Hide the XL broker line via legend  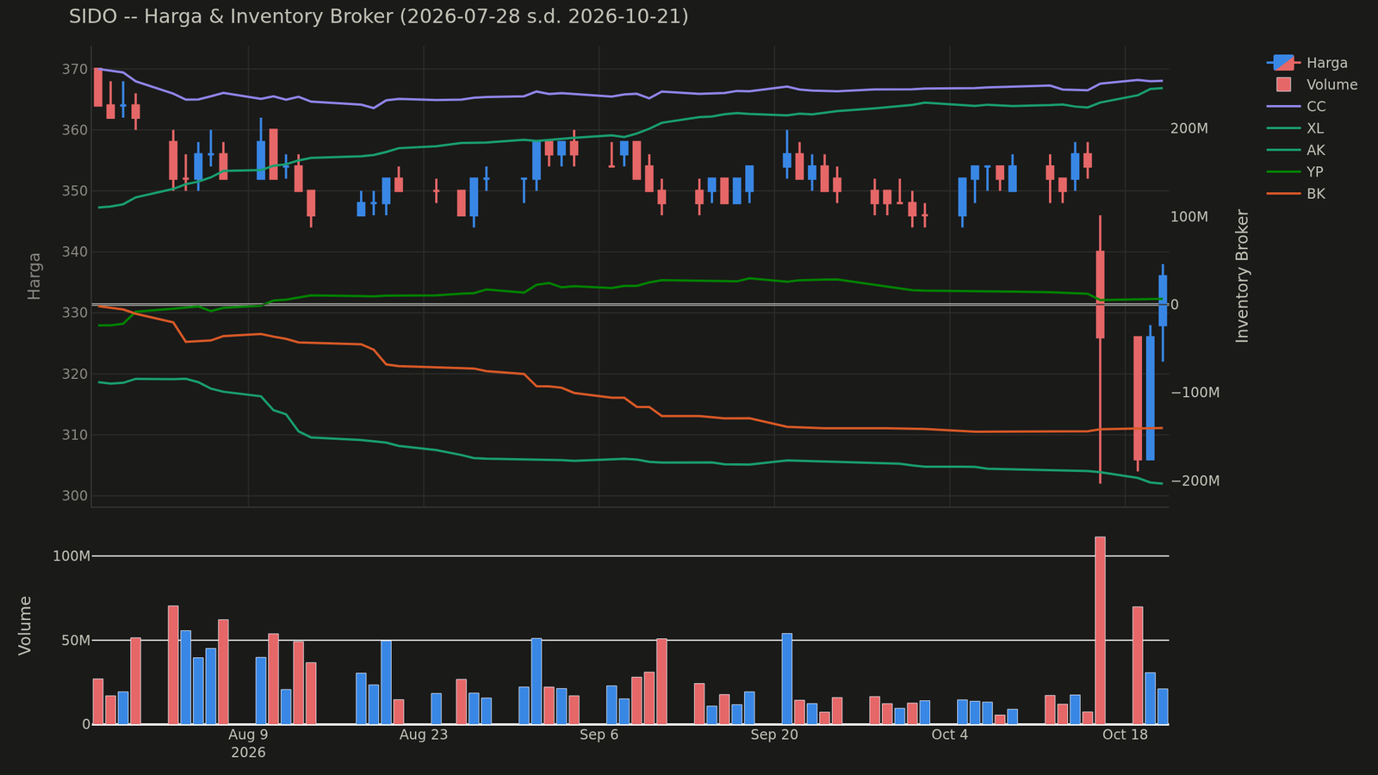coord(1296,128)
